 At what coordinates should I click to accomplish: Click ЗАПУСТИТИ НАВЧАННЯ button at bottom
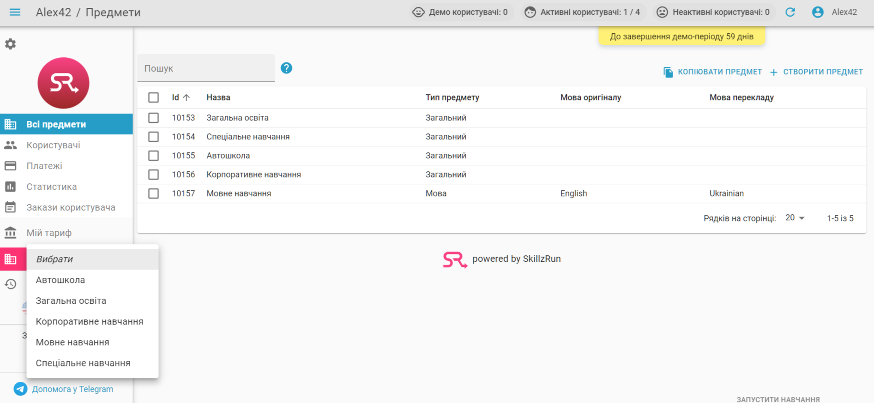pyautogui.click(x=778, y=399)
